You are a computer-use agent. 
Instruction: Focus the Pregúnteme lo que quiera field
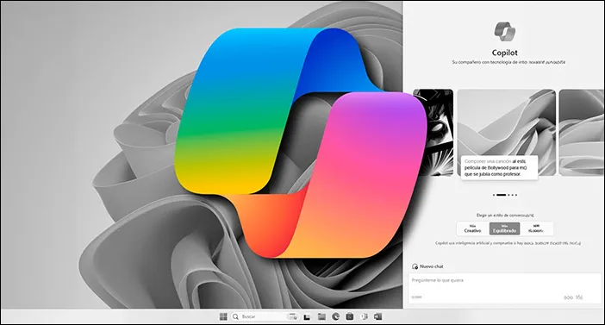504,288
